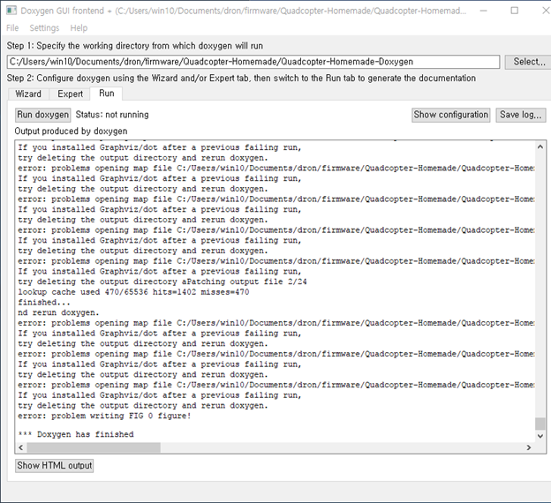Click Show configuration button
551x503 pixels.
(451, 115)
